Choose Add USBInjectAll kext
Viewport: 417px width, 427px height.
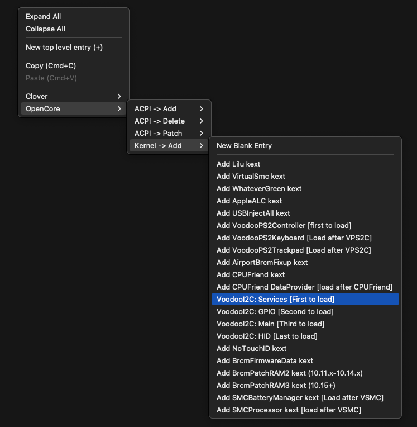point(253,214)
